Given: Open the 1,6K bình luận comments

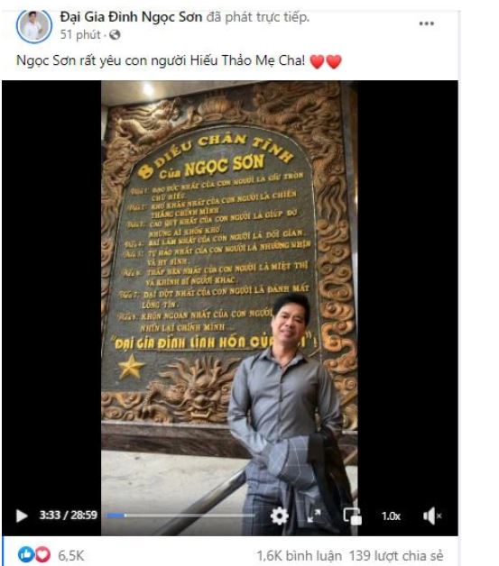Looking at the screenshot, I should point(299,555).
